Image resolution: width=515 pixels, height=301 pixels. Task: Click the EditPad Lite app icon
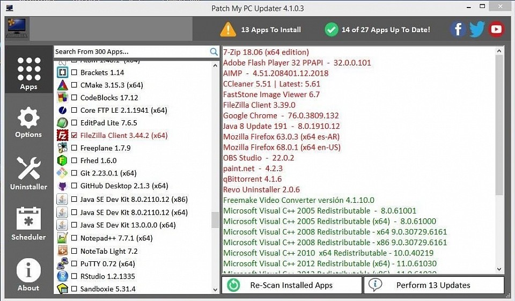[x=62, y=123]
